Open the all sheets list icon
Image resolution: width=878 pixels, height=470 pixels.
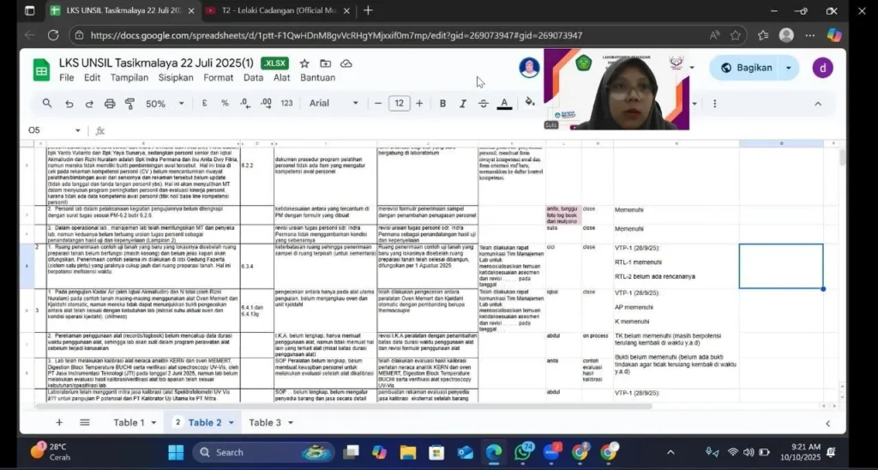click(85, 423)
